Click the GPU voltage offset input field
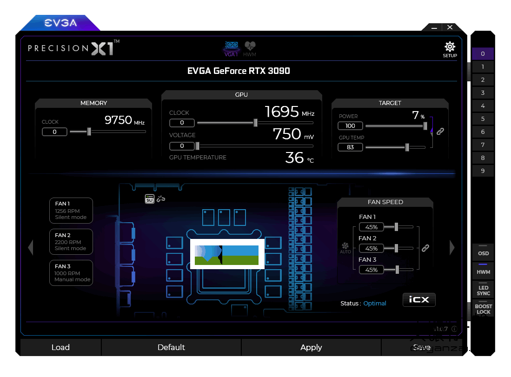Screen dimensions: 511x377 (x=182, y=146)
